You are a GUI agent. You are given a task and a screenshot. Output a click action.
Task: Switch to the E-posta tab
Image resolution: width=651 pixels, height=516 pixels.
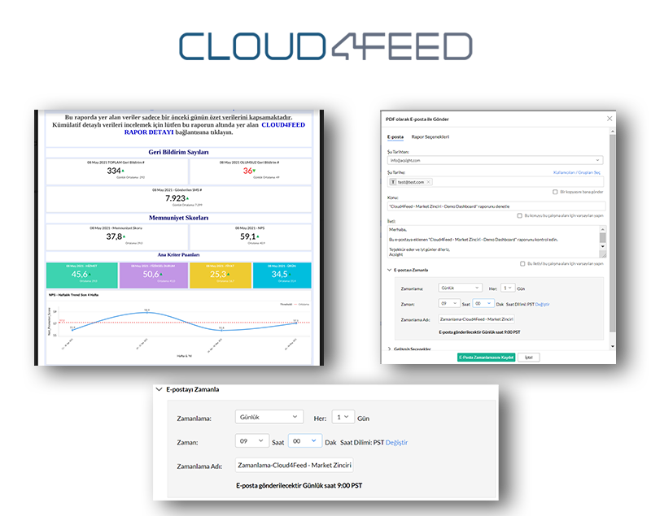coord(395,137)
